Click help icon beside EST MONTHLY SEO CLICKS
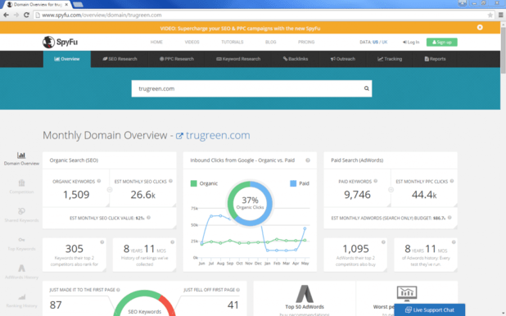The width and height of the screenshot is (506, 316). (170, 181)
